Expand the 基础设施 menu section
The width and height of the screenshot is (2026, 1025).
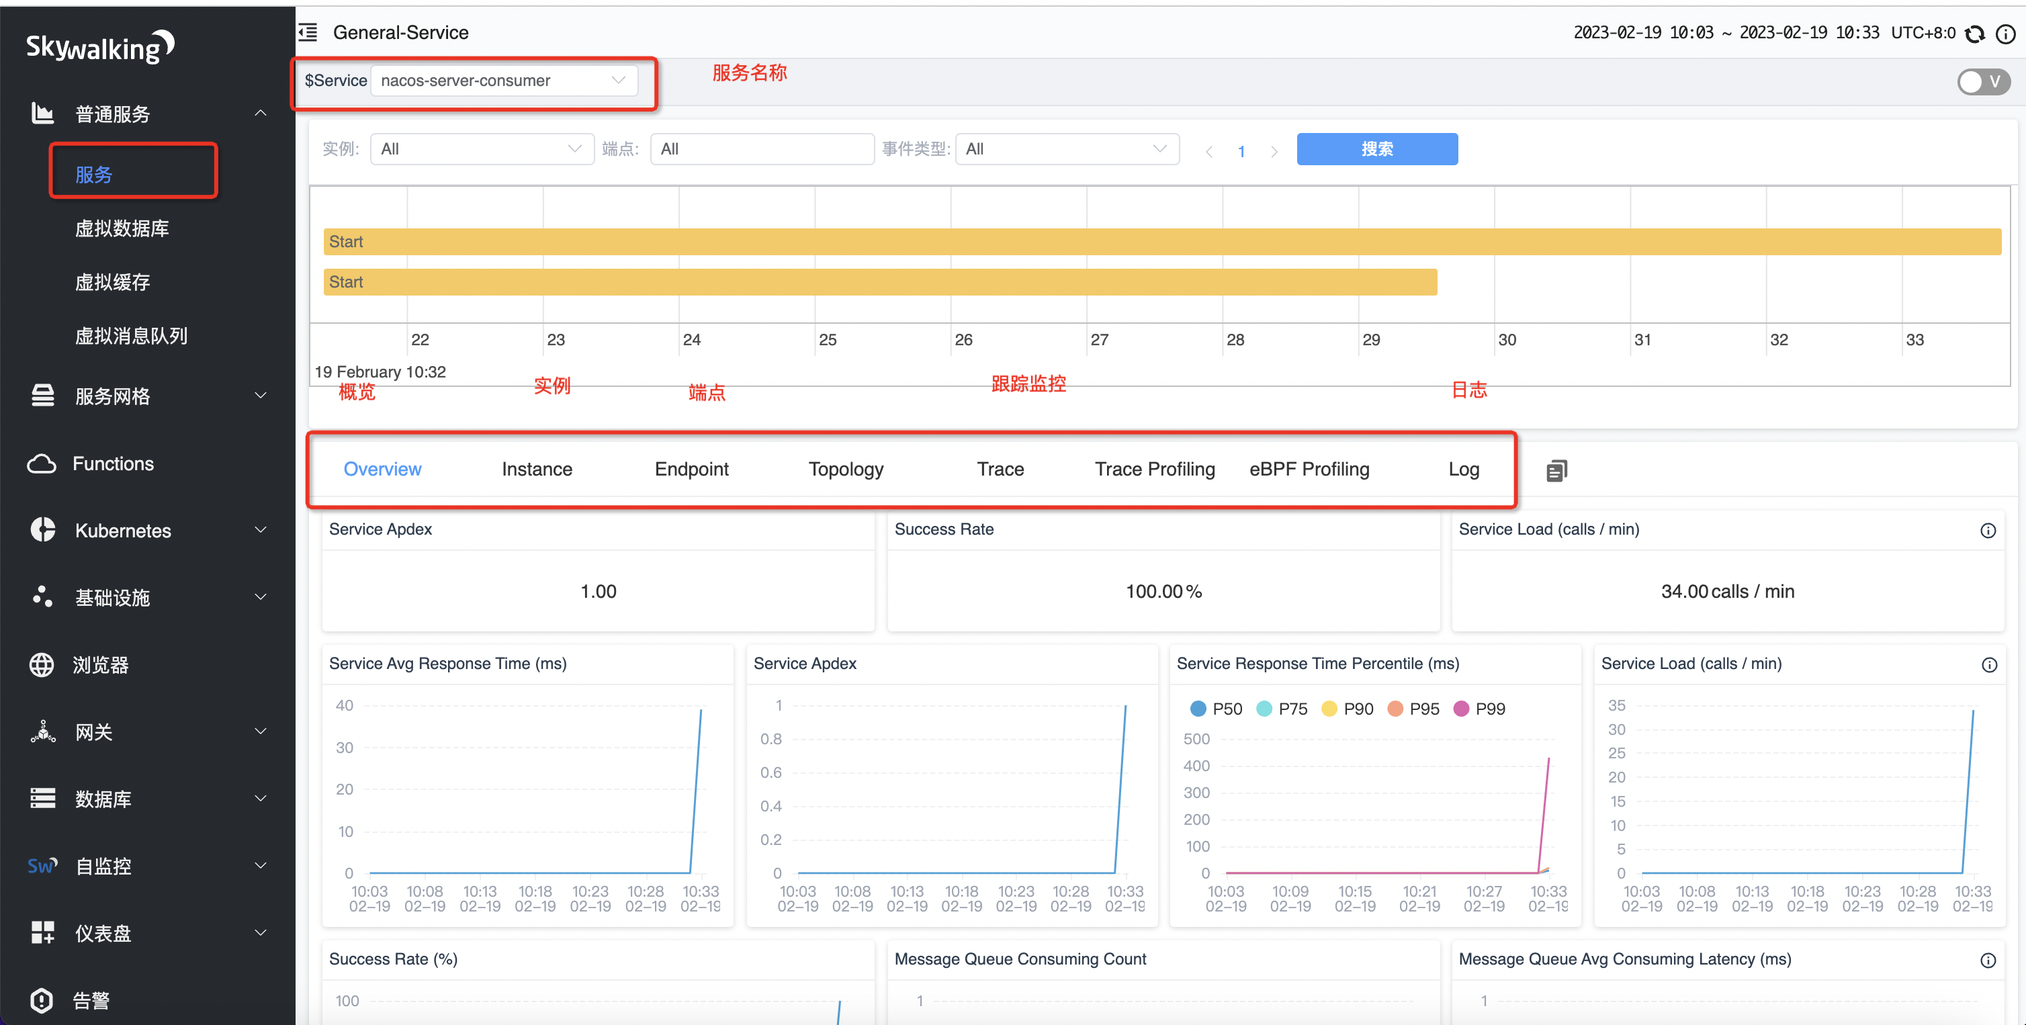[261, 597]
